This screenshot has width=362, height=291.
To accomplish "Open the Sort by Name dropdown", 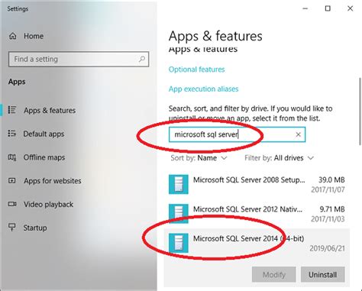I will click(x=199, y=158).
